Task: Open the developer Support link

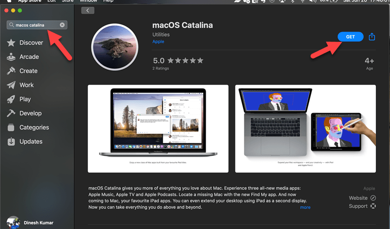Action: pyautogui.click(x=362, y=206)
